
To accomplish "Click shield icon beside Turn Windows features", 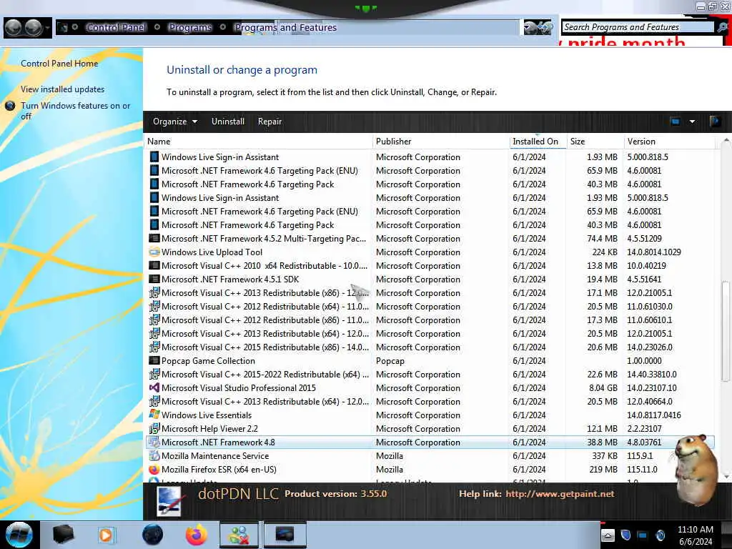I will tap(10, 106).
